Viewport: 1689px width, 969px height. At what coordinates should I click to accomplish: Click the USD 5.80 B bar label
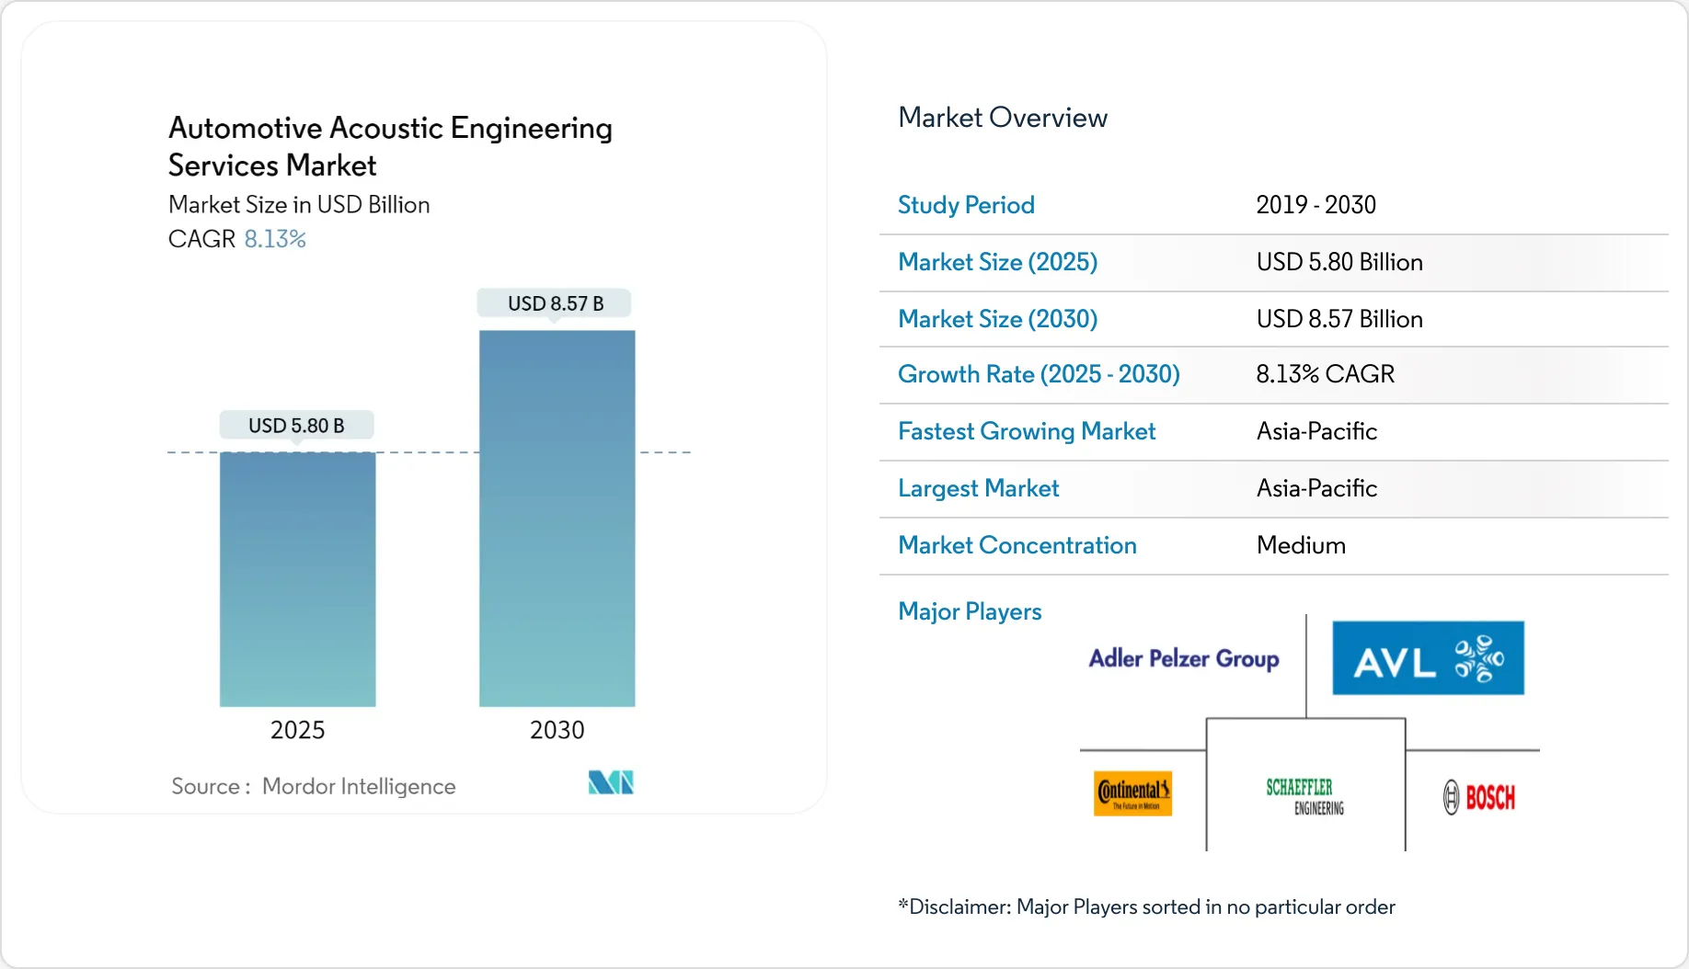pos(296,426)
